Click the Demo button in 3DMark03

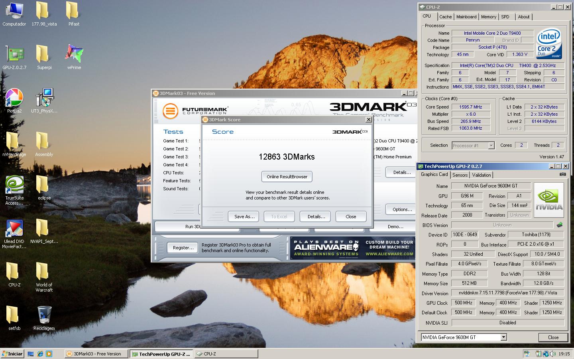coord(393,227)
